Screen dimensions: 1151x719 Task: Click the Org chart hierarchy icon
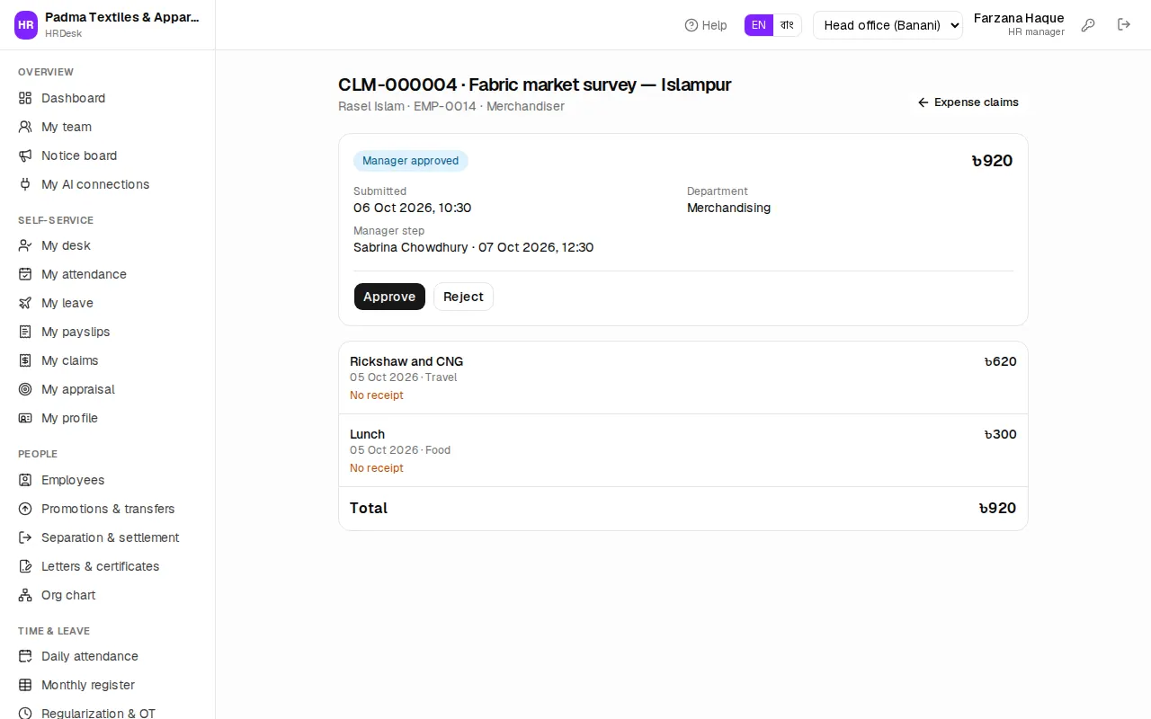(x=25, y=595)
